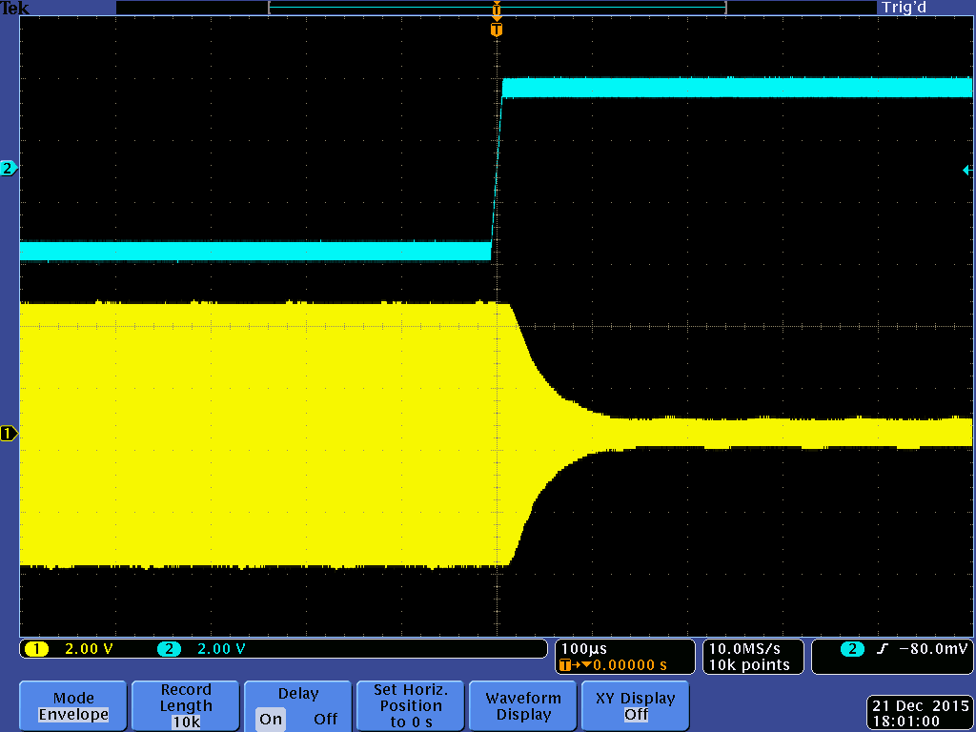Click the -80.0mV trigger level readout

(931, 649)
